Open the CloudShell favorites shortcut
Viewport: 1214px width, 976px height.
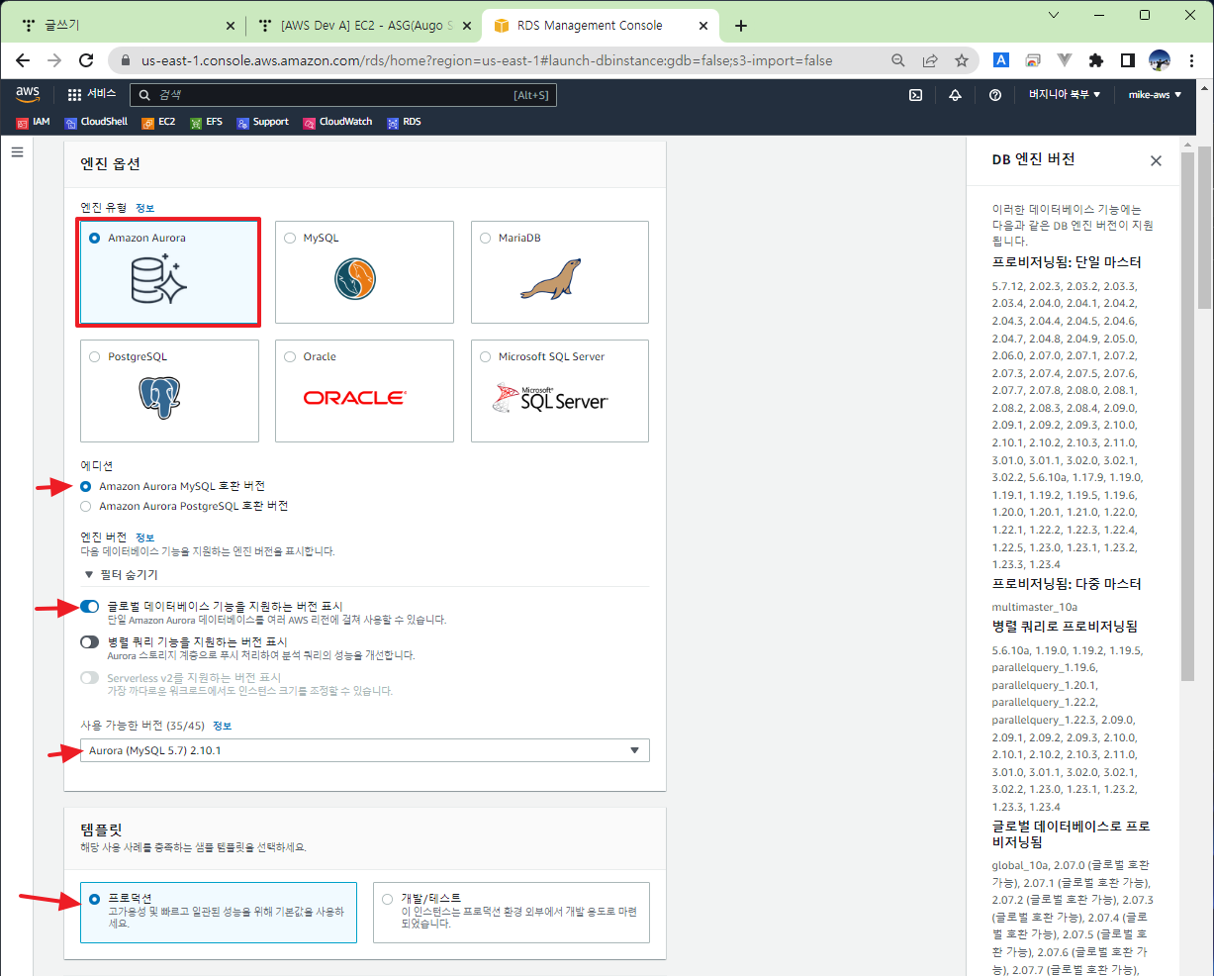coord(96,122)
